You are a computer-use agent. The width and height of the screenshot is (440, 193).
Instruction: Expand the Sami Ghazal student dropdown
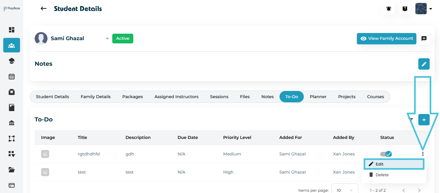click(107, 39)
